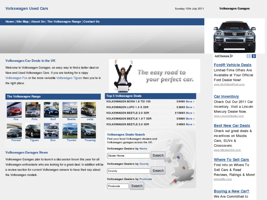Click Search button next to Postcode
The image size is (267, 200).
[x=137, y=186]
